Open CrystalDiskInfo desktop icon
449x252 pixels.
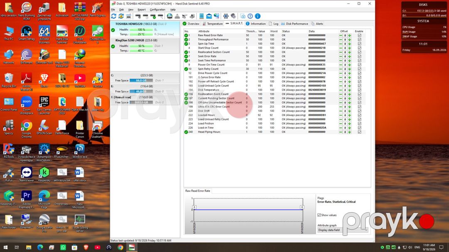click(x=98, y=35)
